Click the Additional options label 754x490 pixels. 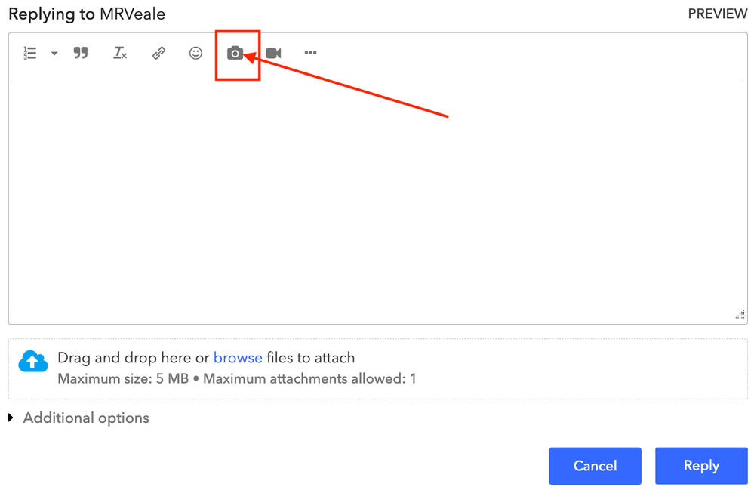coord(86,418)
